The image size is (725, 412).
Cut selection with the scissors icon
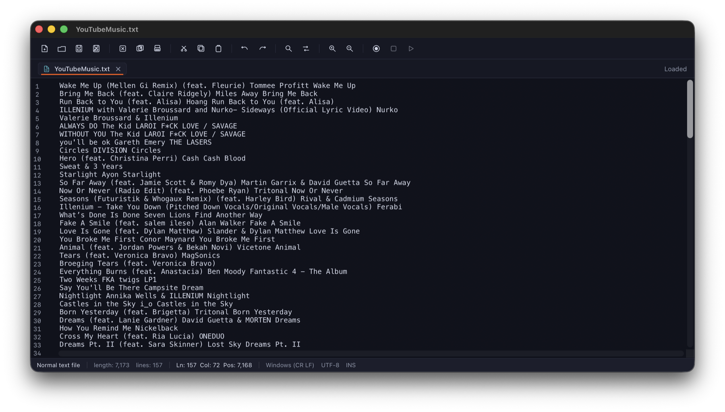(x=184, y=49)
